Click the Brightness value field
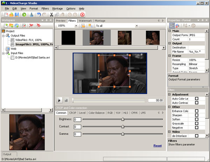 77,119
